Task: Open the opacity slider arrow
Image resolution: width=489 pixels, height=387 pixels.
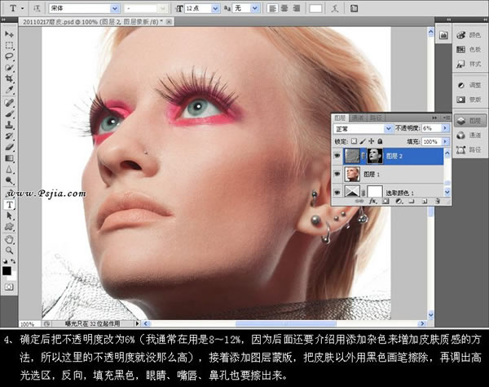Action: point(445,128)
